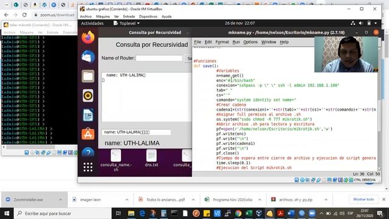Open Ubuntu Software store in the dock

tap(88, 134)
